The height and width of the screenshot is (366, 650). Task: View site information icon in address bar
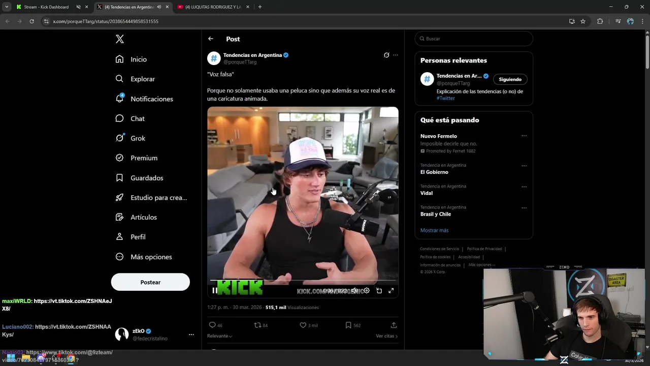[46, 21]
